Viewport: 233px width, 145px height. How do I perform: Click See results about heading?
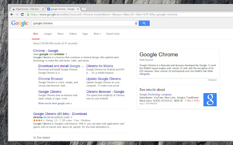152,90
